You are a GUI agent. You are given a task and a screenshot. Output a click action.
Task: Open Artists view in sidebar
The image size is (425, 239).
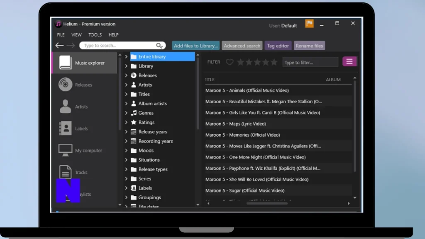[x=85, y=107]
